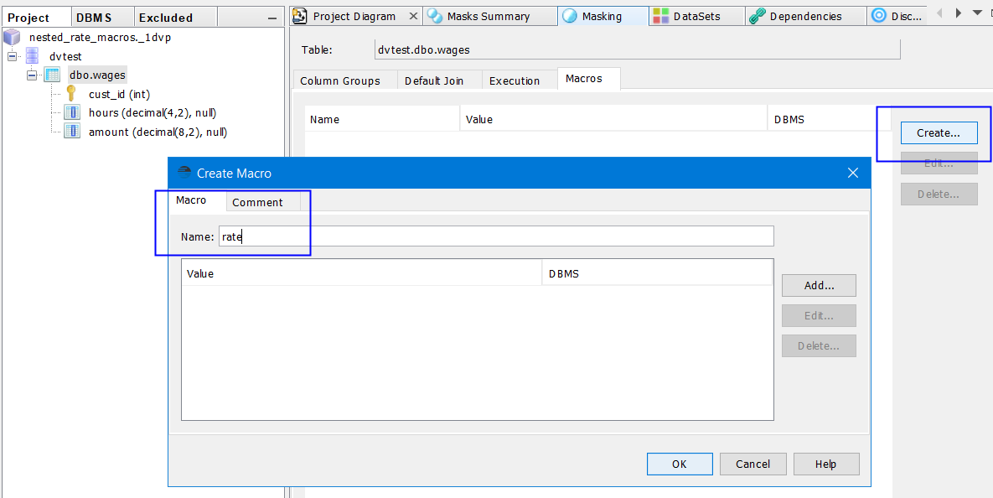This screenshot has height=498, width=993.
Task: Click the Add... button in dialog
Action: [x=819, y=285]
